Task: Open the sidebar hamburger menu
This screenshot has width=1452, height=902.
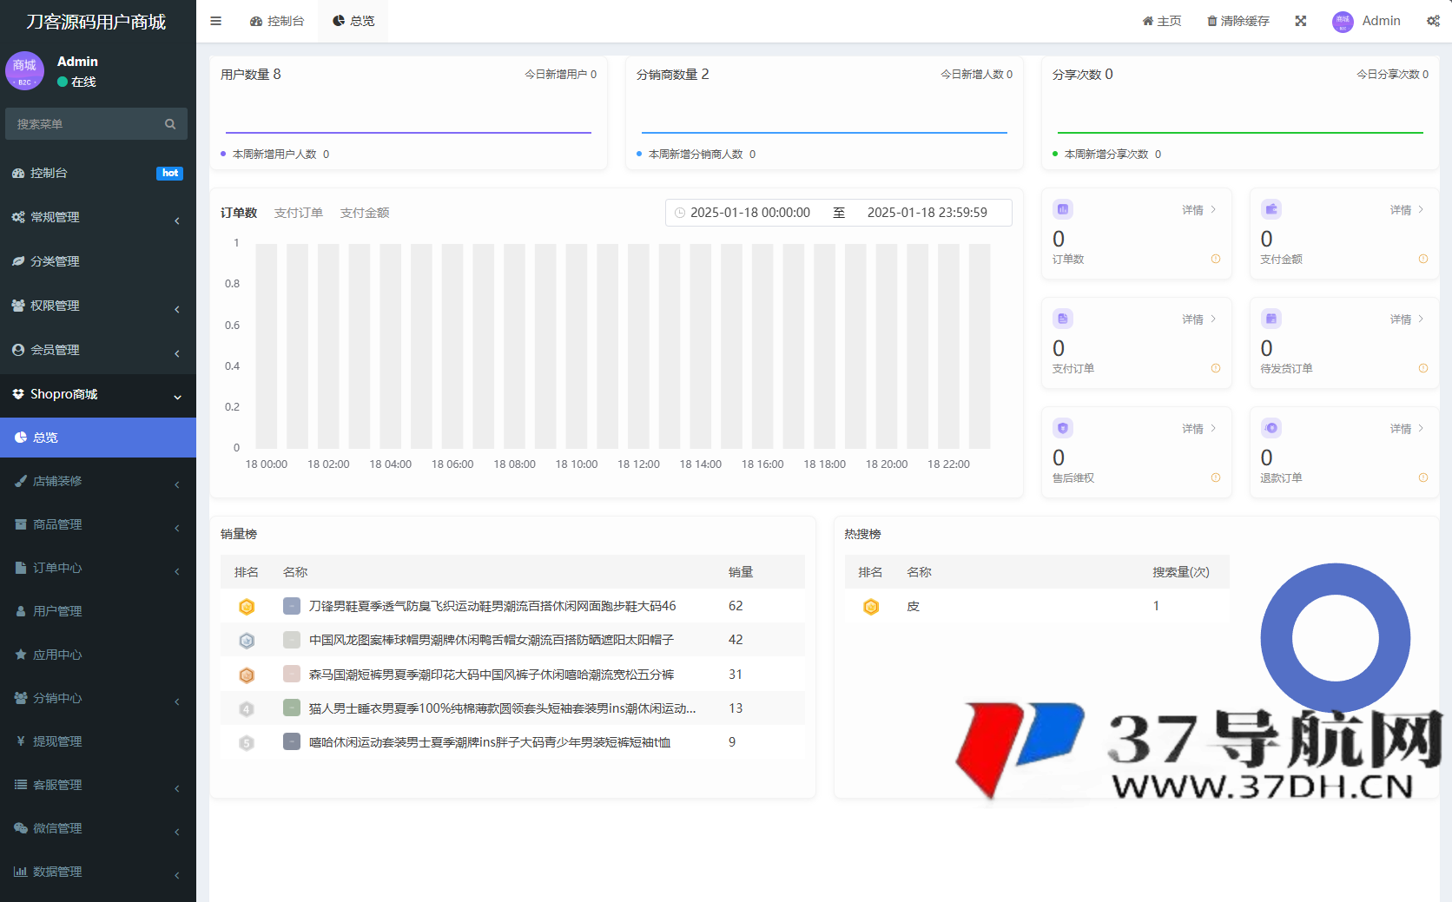Action: click(215, 21)
